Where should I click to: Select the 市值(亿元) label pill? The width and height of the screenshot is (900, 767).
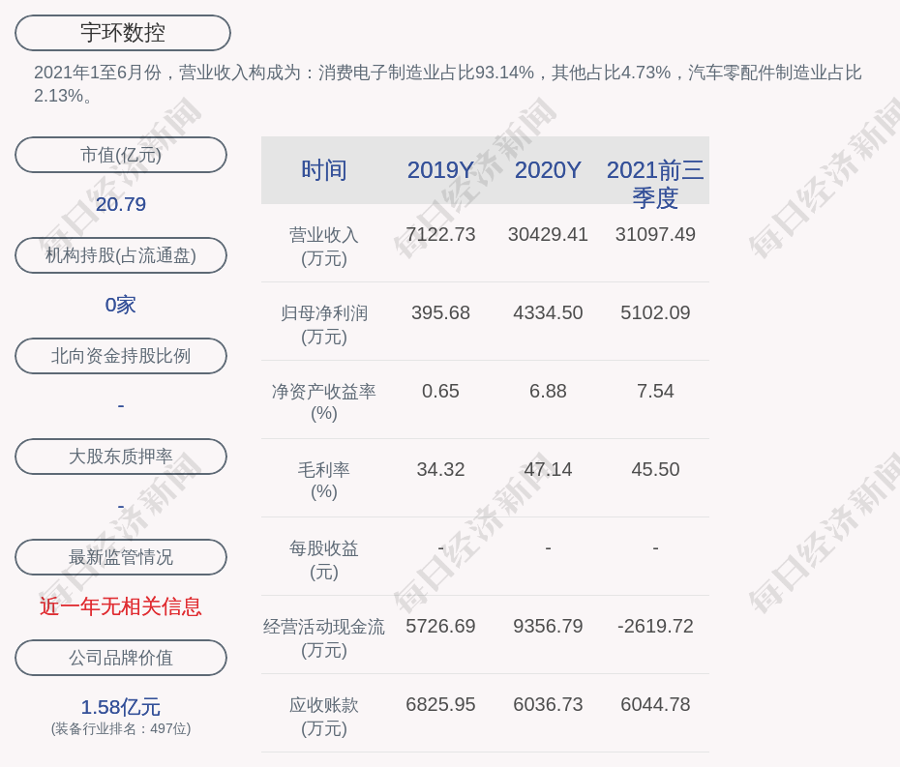tap(121, 155)
